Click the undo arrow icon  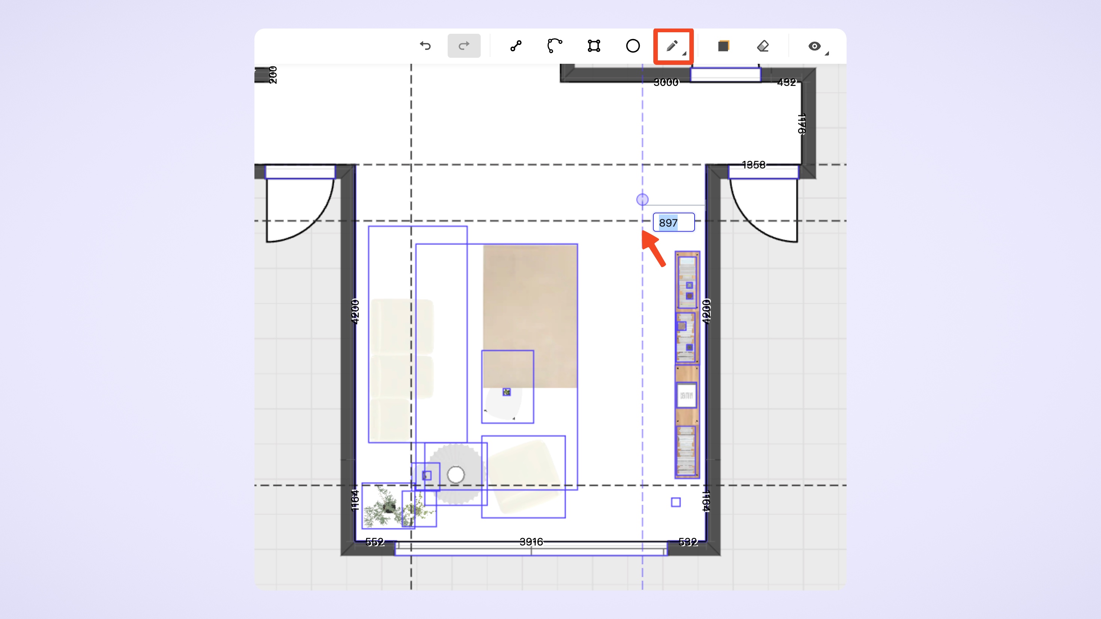(425, 46)
